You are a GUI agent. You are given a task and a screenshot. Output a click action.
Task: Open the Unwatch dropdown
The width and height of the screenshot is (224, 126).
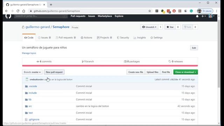[x=149, y=27]
